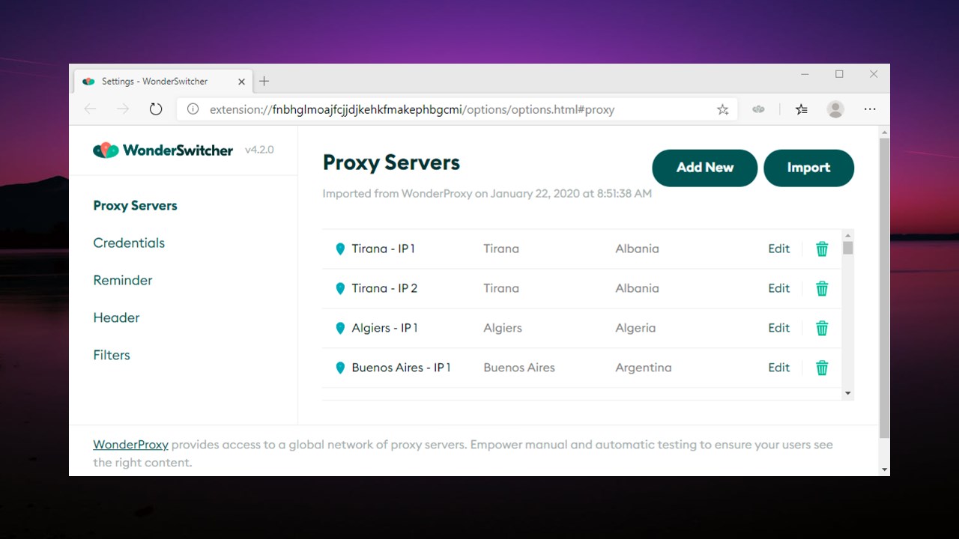Close the Settings - WonderSwitcher tab

tap(241, 81)
